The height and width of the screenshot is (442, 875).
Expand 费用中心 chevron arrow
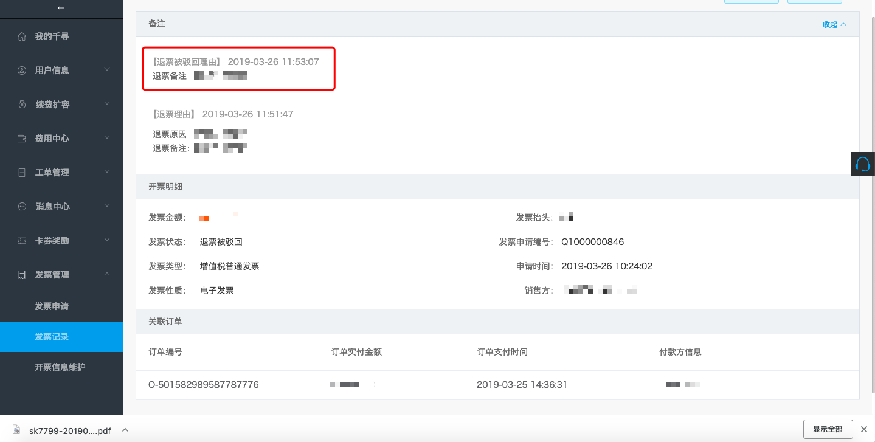[x=107, y=138]
